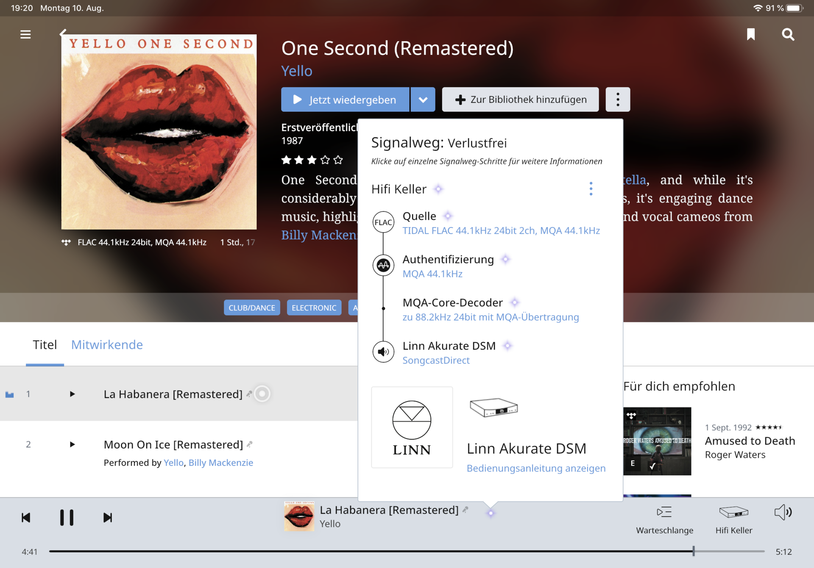814x568 pixels.
Task: Click the FLAC 44.1kHz 24bit format text
Action: click(x=142, y=242)
